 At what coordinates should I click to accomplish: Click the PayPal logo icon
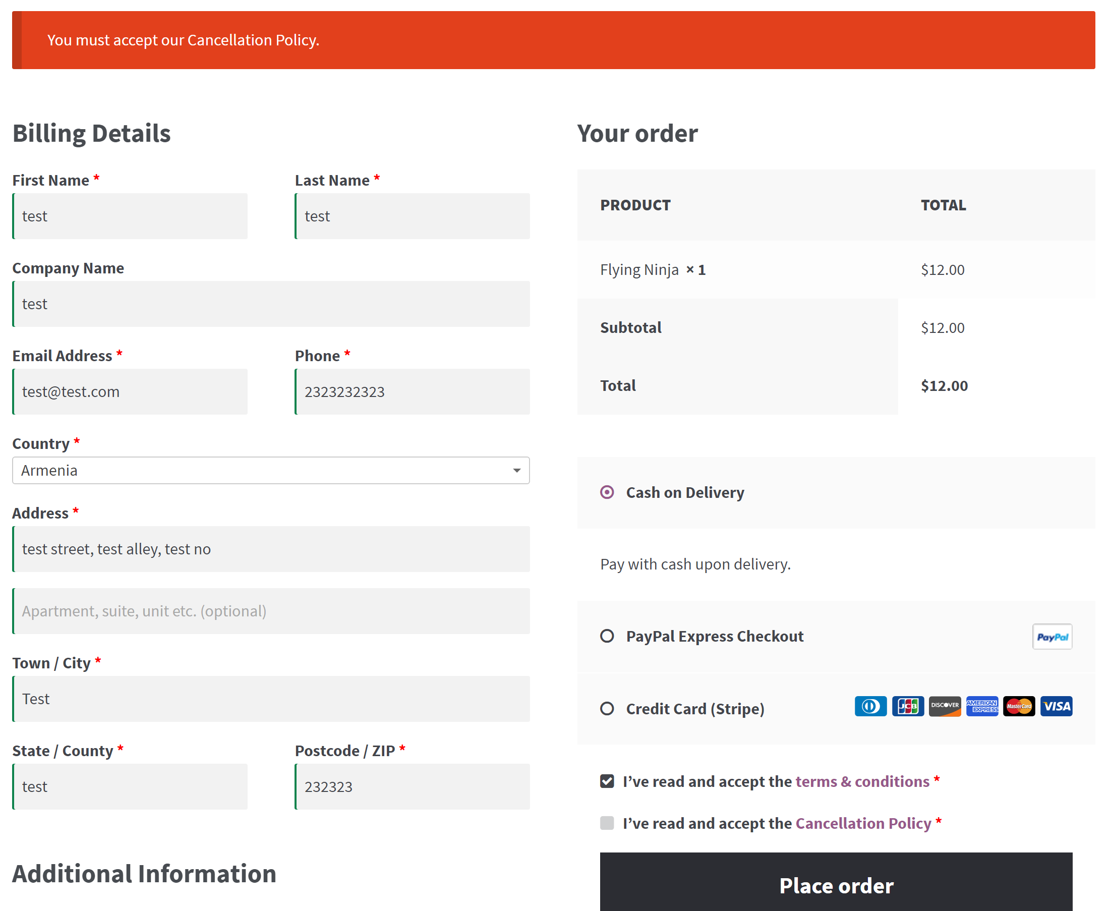1052,637
